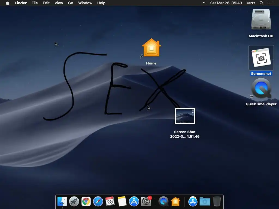279x209 pixels.
Task: Open QuickTime Player from the Dock
Action: [163, 202]
